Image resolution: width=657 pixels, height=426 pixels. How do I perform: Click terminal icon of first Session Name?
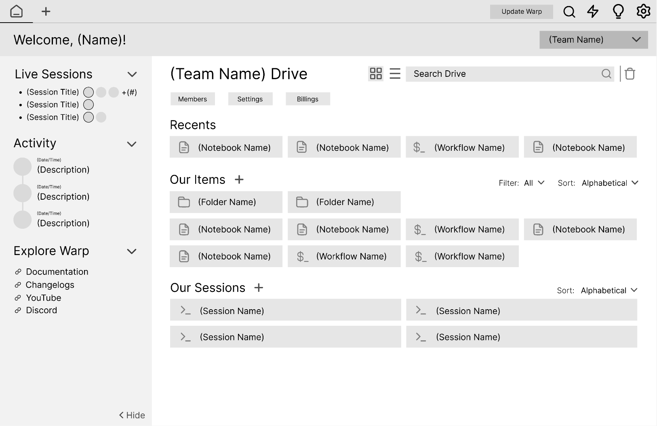click(x=185, y=310)
